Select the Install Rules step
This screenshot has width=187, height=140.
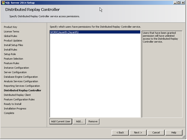10,50
